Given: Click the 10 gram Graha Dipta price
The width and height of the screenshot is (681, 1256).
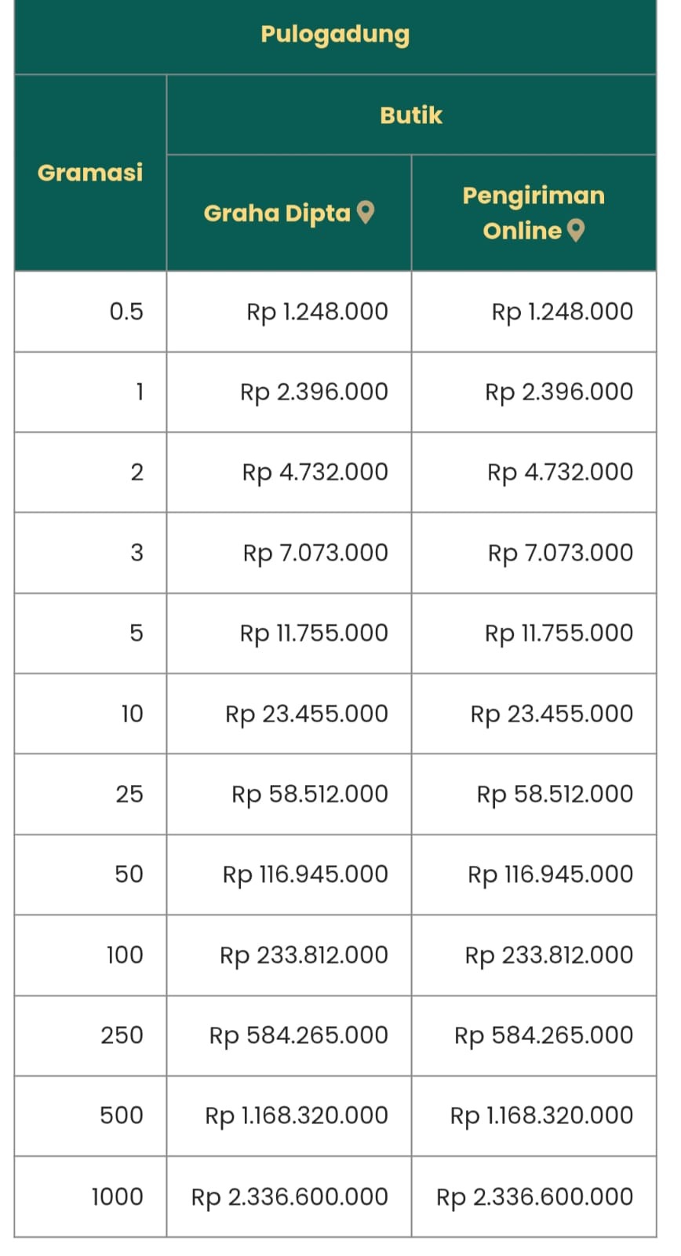Looking at the screenshot, I should (x=307, y=714).
